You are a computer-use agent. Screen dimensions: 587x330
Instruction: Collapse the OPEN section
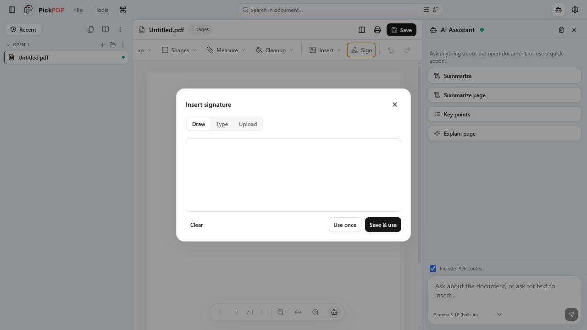(8, 44)
